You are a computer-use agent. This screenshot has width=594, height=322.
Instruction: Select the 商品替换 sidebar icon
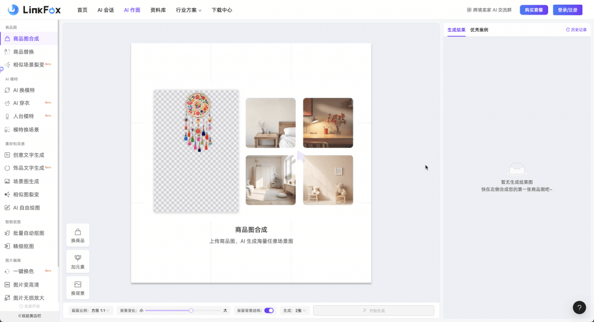point(8,52)
